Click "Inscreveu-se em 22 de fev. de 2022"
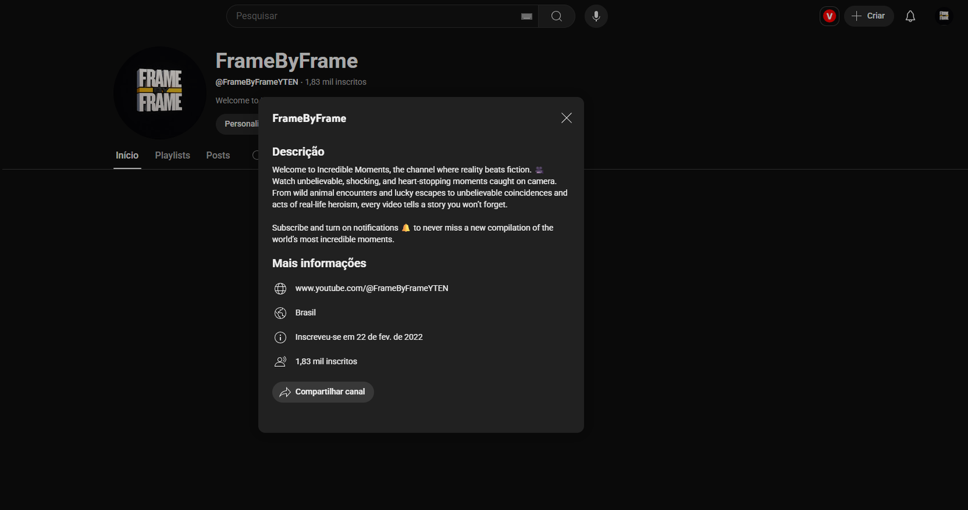This screenshot has height=510, width=968. click(359, 337)
